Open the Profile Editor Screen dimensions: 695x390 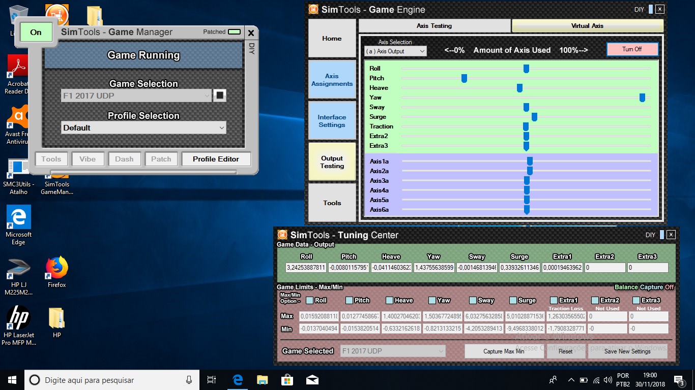pos(216,159)
